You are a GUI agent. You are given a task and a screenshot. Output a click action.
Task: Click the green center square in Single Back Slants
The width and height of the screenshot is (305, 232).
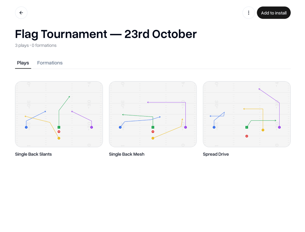click(59, 127)
